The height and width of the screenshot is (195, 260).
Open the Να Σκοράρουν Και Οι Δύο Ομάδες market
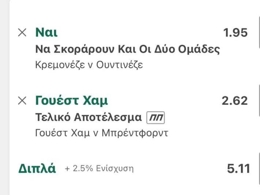128,49
